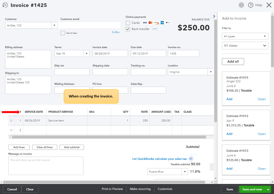This screenshot has width=274, height=194.
Task: Click the Customer email field
Action: tap(90, 26)
